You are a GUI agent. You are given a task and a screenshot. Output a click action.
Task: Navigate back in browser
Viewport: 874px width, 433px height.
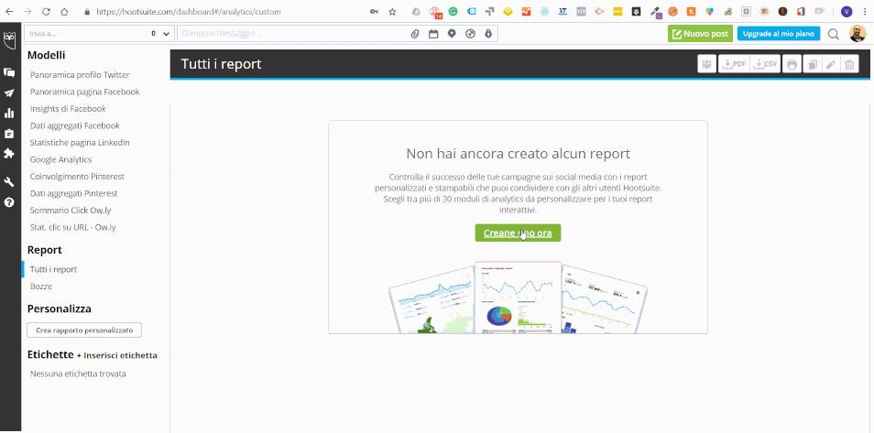pos(9,11)
